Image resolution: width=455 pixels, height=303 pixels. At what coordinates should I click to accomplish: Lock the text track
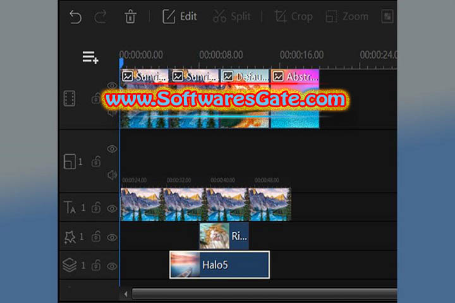point(96,208)
